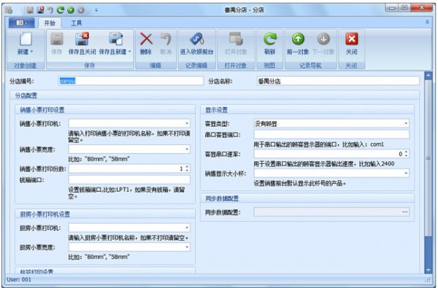Click the 分店编号 input field

131,81
